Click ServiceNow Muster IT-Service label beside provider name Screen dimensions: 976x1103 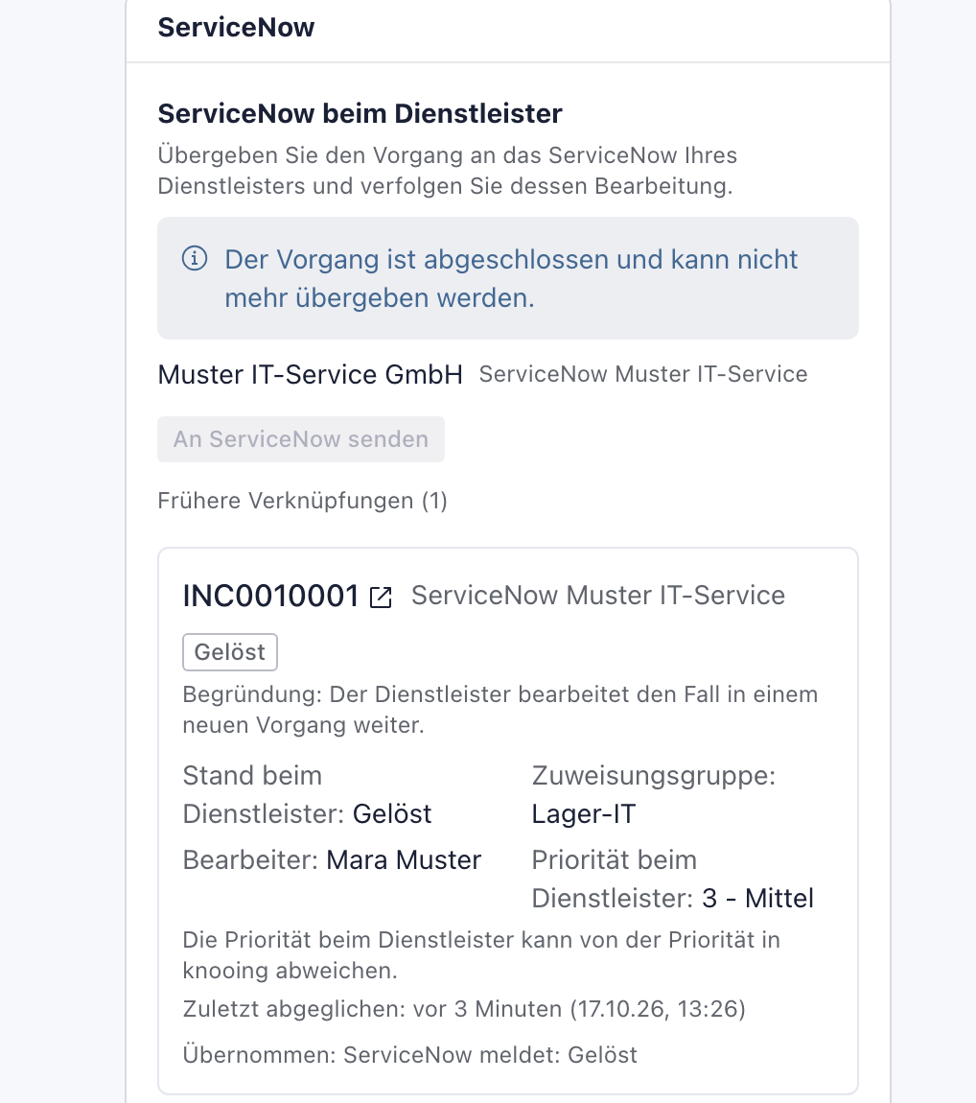pyautogui.click(x=642, y=374)
